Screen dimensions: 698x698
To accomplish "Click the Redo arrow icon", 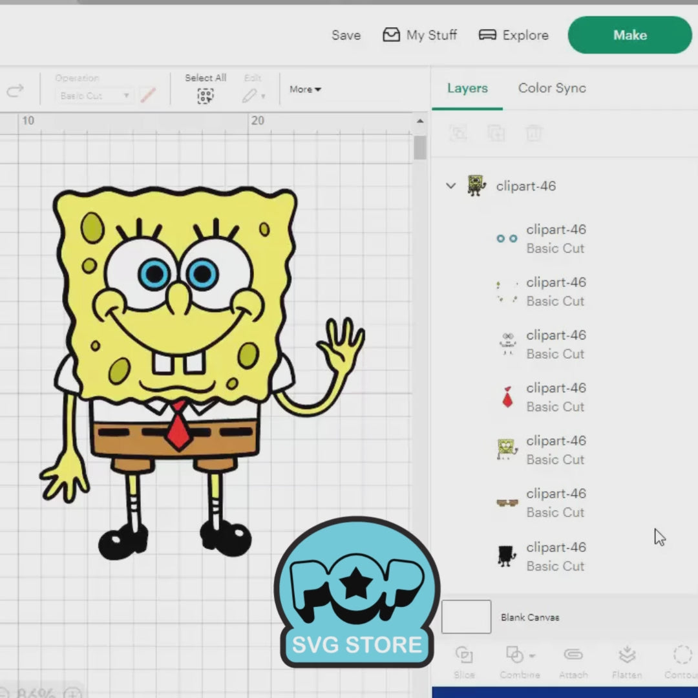I will pos(15,91).
